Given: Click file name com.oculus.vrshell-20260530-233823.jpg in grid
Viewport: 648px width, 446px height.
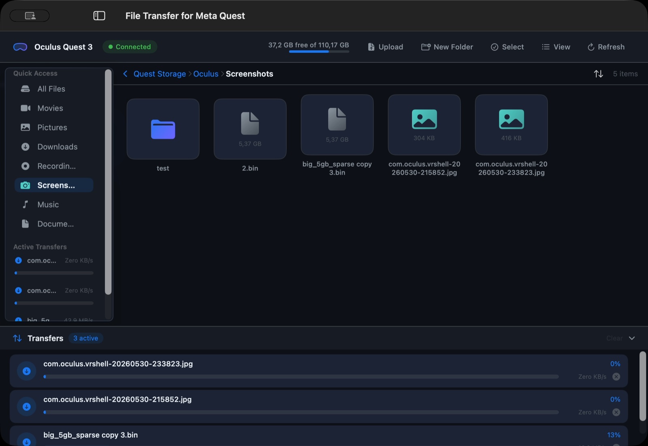Looking at the screenshot, I should point(511,168).
